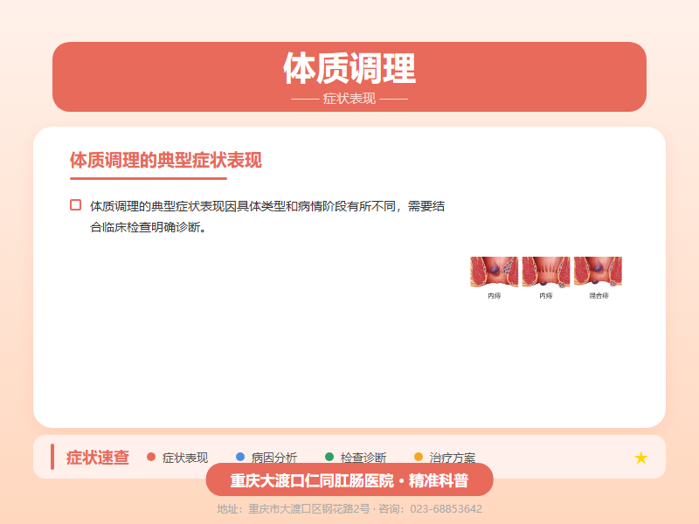This screenshot has width=699, height=524.
Task: Select the 治疗方案 tab item
Action: click(445, 458)
